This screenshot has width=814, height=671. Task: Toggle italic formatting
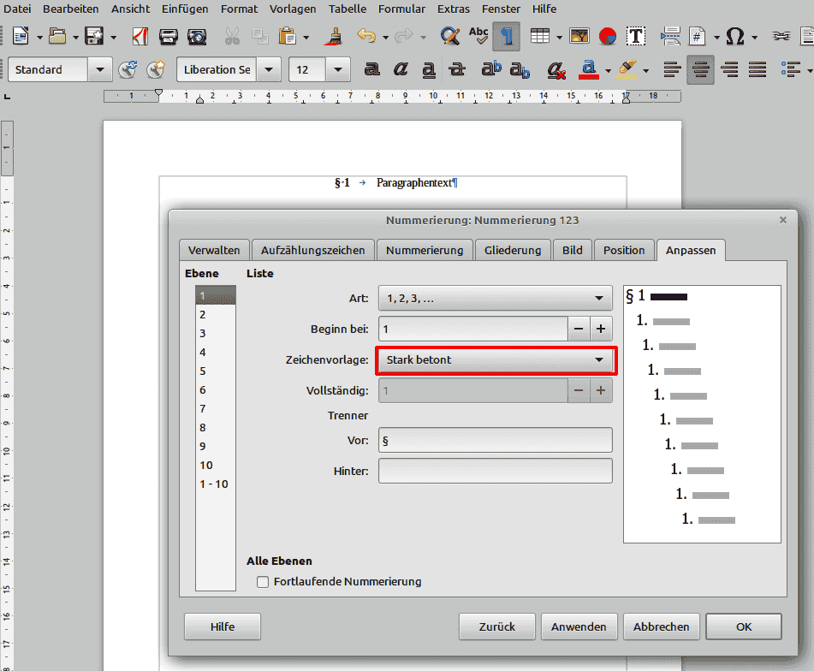pyautogui.click(x=401, y=69)
